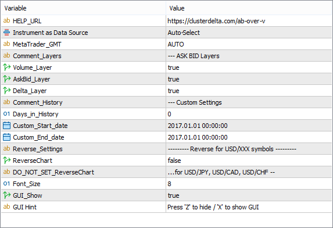Viewport: 333px width, 228px height.
Task: Click the boolean icon beside GUI_Show
Action: pos(6,195)
